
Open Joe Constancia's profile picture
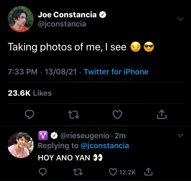pyautogui.click(x=21, y=19)
